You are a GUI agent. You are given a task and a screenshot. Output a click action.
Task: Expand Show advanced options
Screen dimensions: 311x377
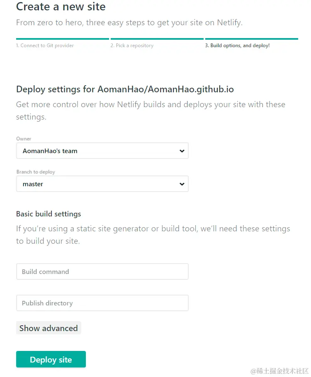(49, 328)
